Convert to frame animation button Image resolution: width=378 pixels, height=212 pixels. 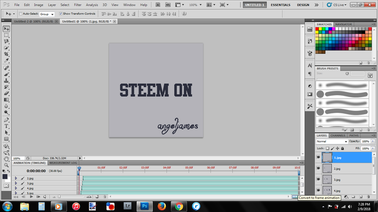295,197
